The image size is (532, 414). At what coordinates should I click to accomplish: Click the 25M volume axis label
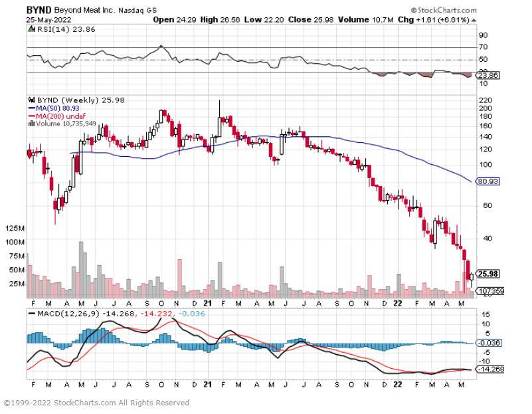[x=17, y=284]
